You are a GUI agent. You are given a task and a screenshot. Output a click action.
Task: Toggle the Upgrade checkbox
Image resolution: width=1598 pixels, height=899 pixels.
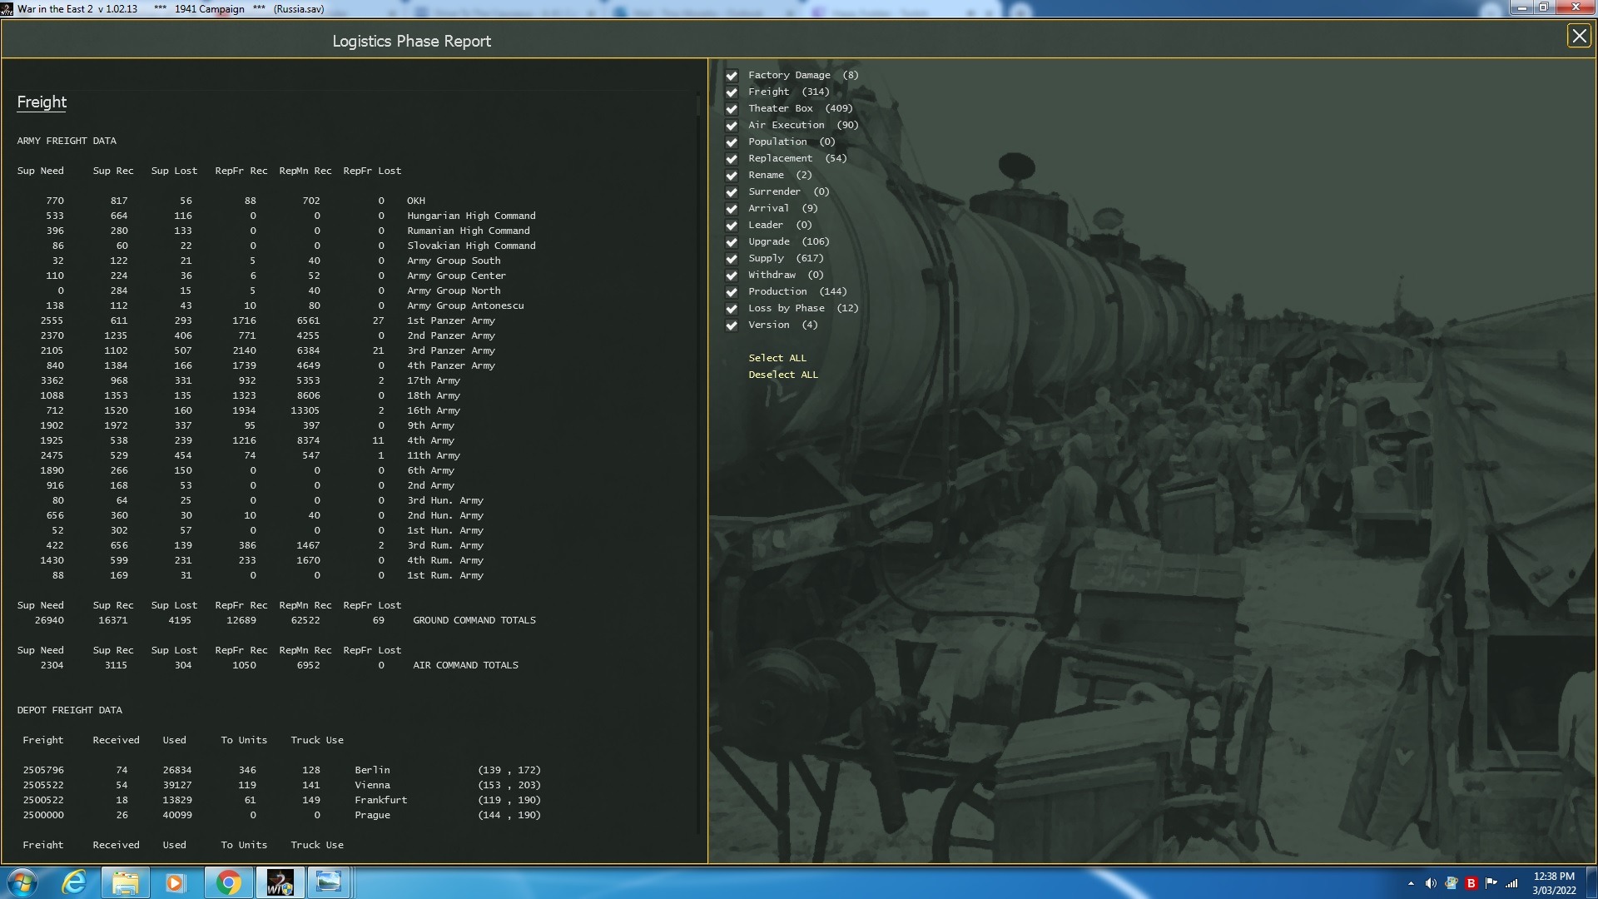732,241
